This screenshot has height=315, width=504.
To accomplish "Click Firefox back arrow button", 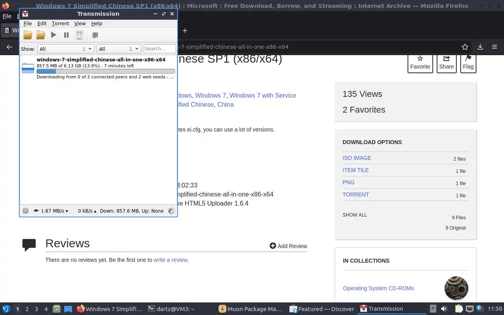I will [9, 47].
